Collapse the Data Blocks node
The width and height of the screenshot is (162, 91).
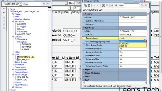pyautogui.click(x=13, y=21)
